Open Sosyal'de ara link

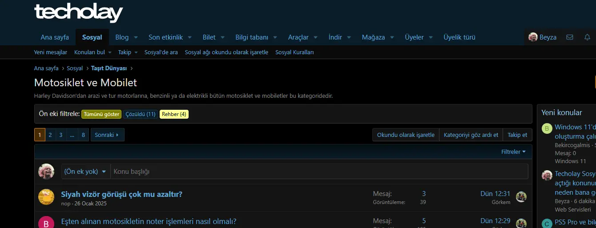[161, 52]
